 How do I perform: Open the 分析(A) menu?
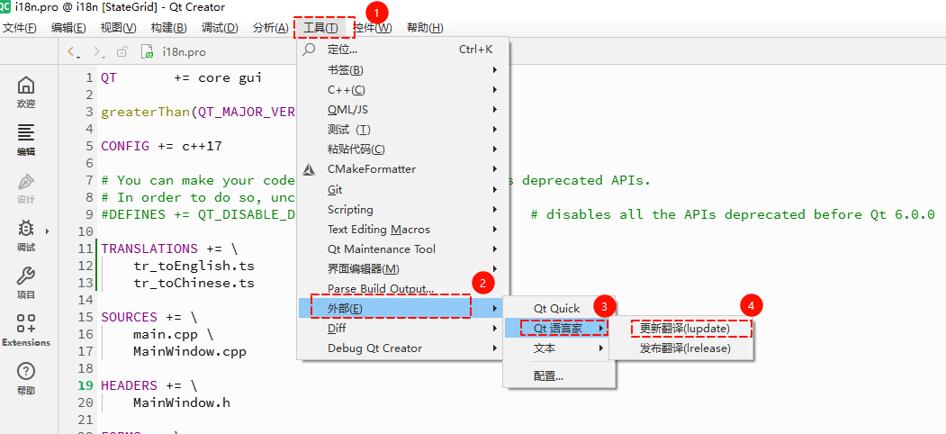point(271,28)
